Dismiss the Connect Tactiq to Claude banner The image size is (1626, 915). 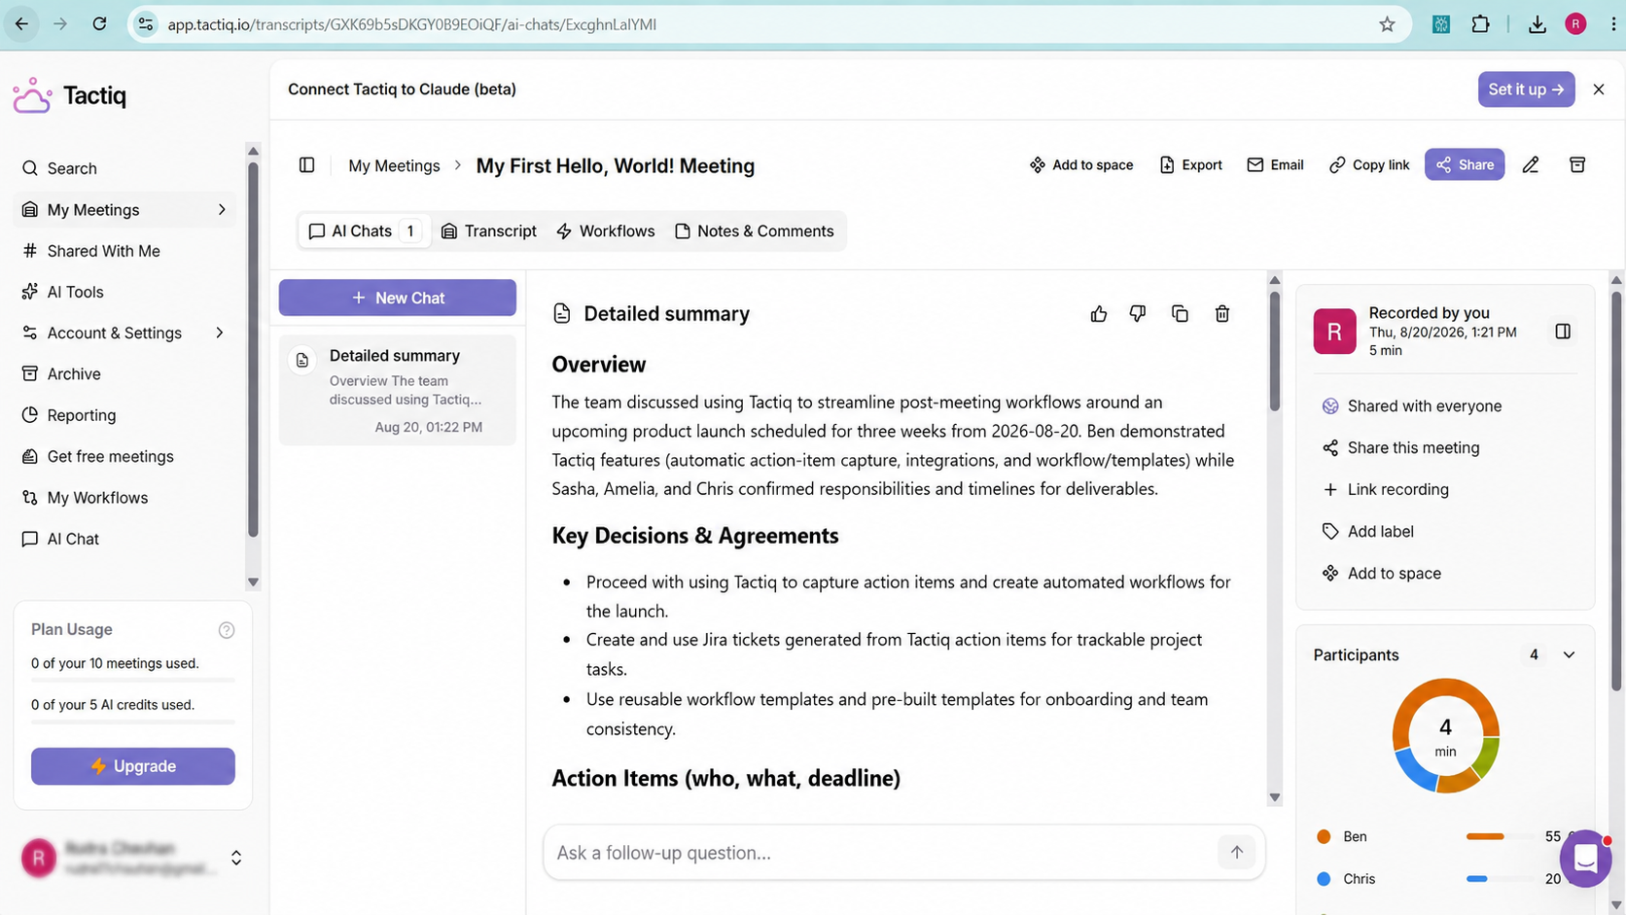[1599, 89]
